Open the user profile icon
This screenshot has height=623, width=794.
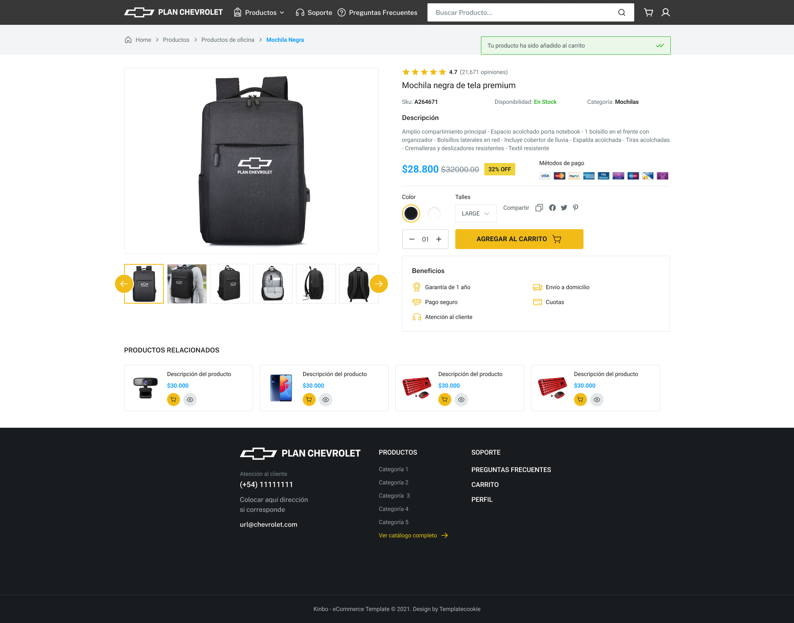[x=665, y=12]
